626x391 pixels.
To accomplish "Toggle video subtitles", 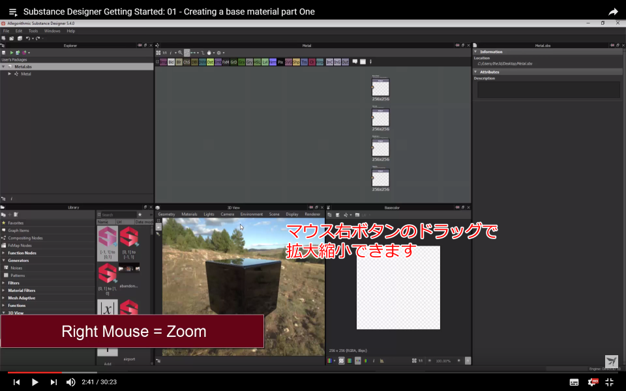I will click(x=574, y=383).
